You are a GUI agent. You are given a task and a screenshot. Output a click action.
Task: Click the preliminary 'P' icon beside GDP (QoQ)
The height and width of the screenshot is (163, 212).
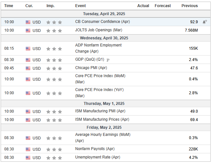(x=108, y=60)
